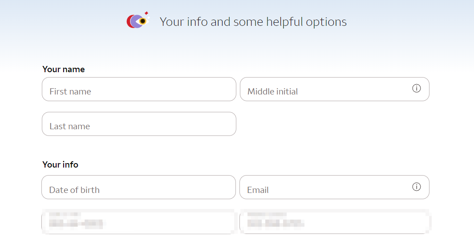Viewport: 474px width, 250px height.
Task: Click the 'Your info' section heading
Action: [60, 164]
